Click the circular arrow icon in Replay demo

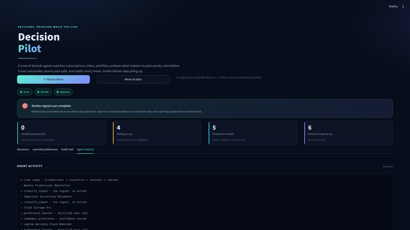pos(45,79)
